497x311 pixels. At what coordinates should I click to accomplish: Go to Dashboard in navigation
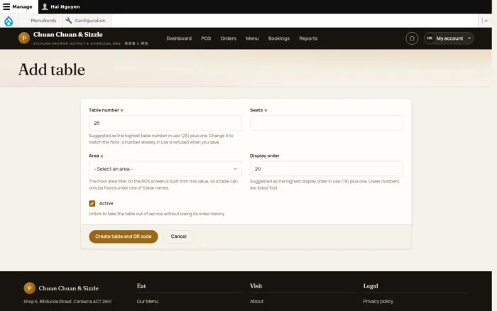179,38
